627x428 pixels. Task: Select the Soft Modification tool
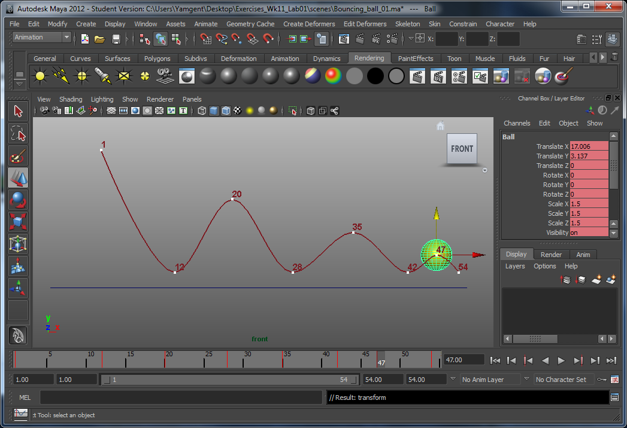pyautogui.click(x=18, y=266)
